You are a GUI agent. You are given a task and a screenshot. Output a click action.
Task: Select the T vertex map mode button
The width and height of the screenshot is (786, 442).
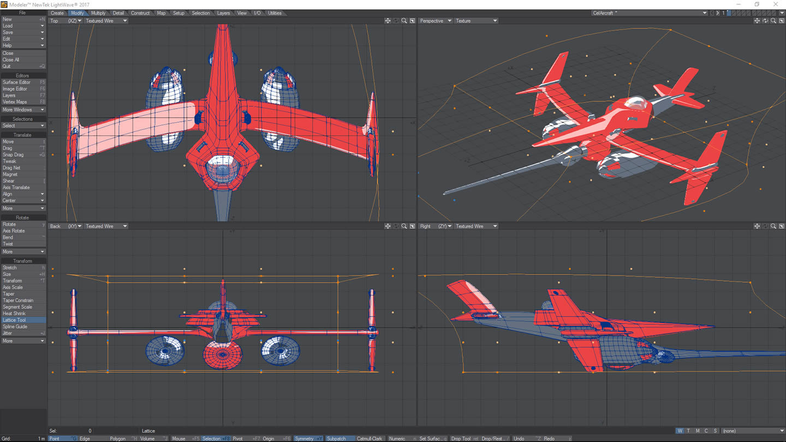(x=689, y=431)
